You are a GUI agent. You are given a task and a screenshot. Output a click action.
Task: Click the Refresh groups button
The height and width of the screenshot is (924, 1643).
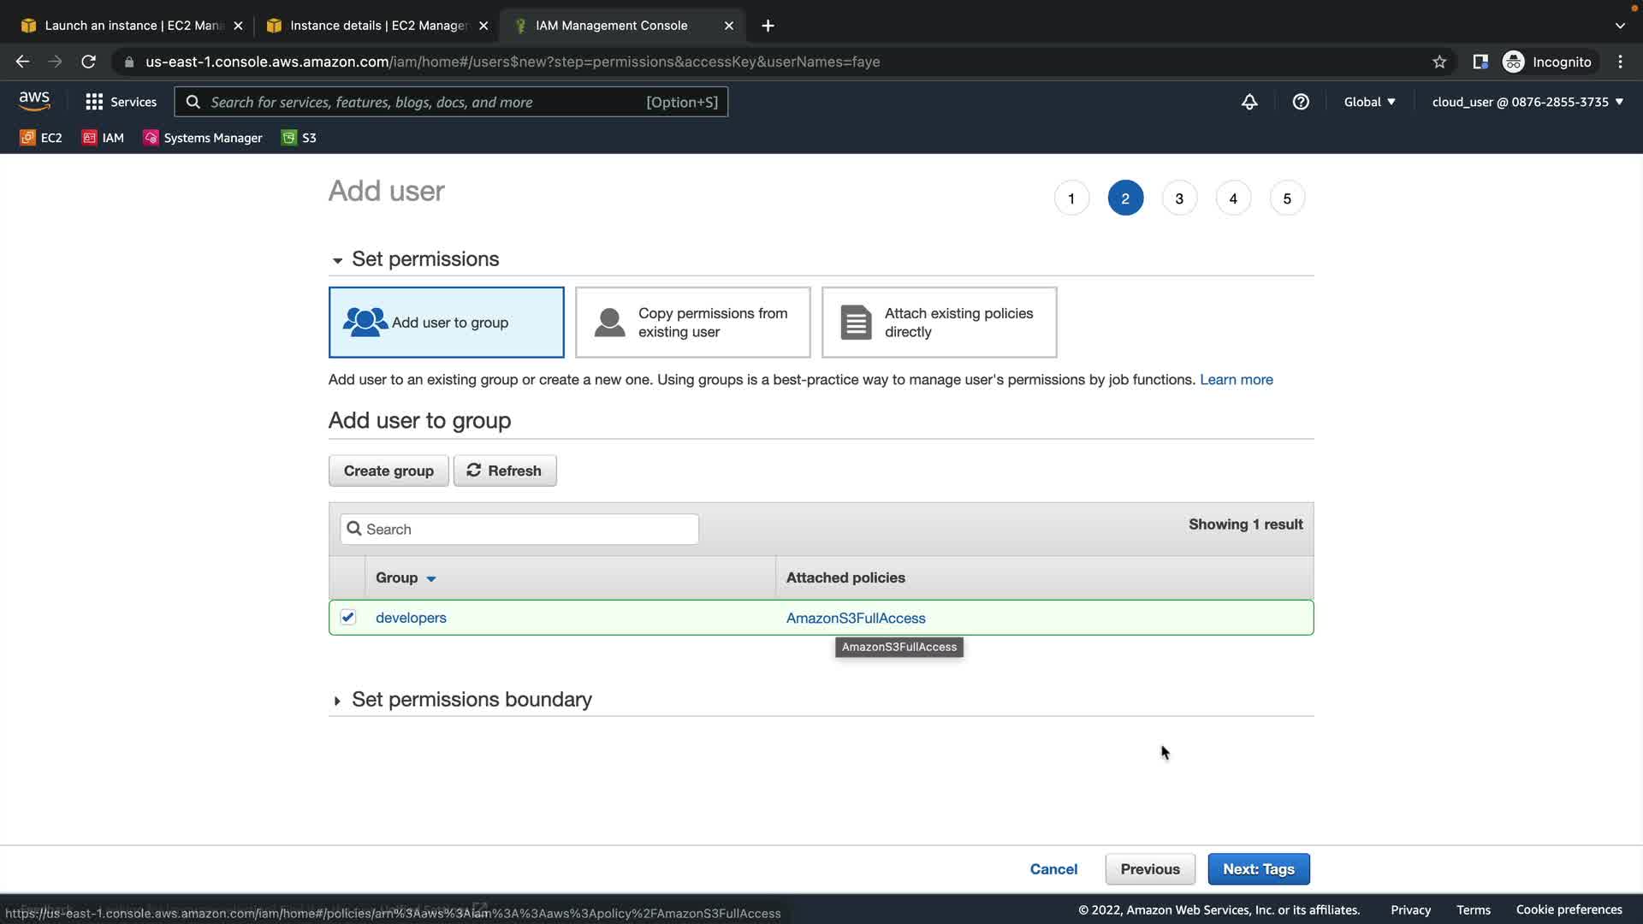505,471
